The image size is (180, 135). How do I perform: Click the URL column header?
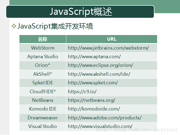tap(112, 39)
